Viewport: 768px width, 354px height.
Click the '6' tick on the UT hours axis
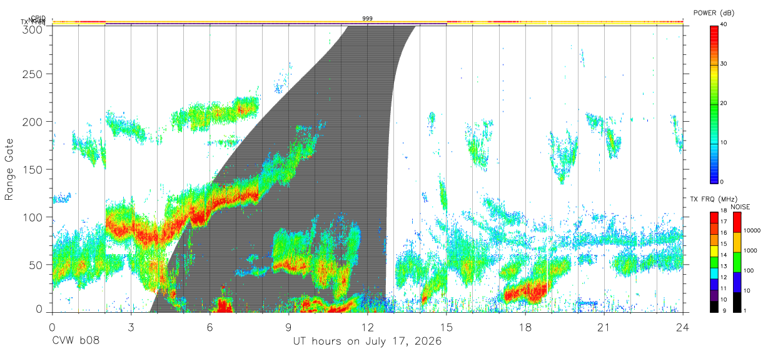coord(210,327)
